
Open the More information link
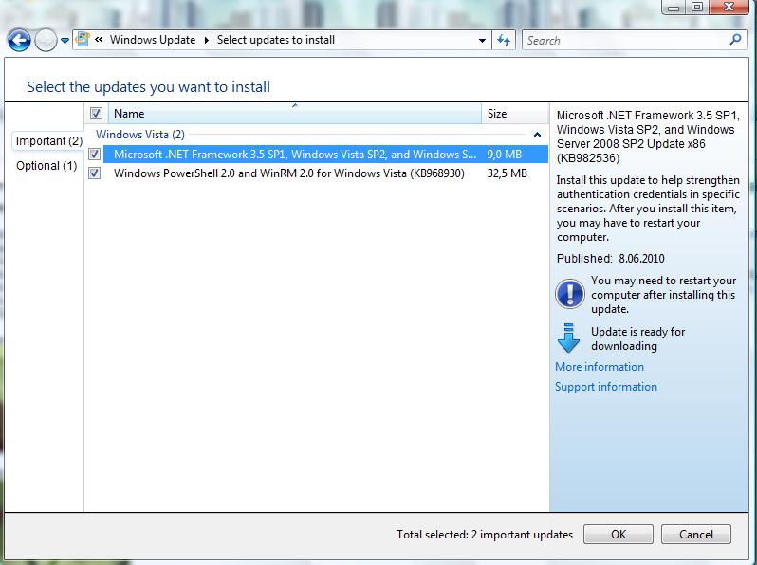[x=600, y=367]
